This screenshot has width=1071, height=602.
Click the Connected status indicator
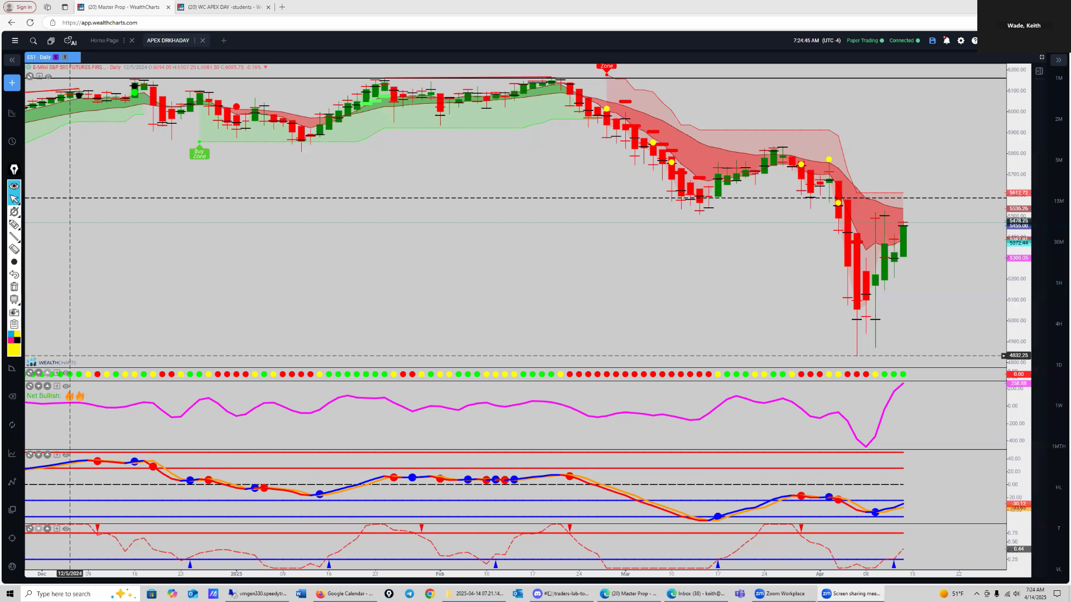pos(904,41)
